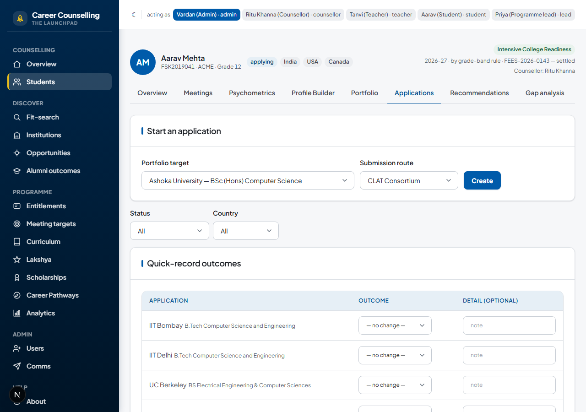Open the Overview sidebar item
Viewport: 586px width, 412px height.
coord(60,64)
